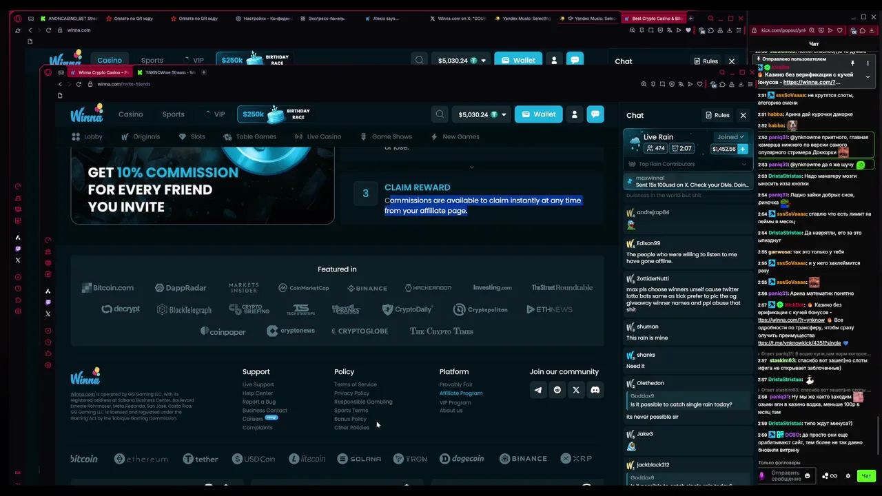The height and width of the screenshot is (496, 882).
Task: Open the pinned message three-dot menu in Kick chat
Action: [868, 63]
